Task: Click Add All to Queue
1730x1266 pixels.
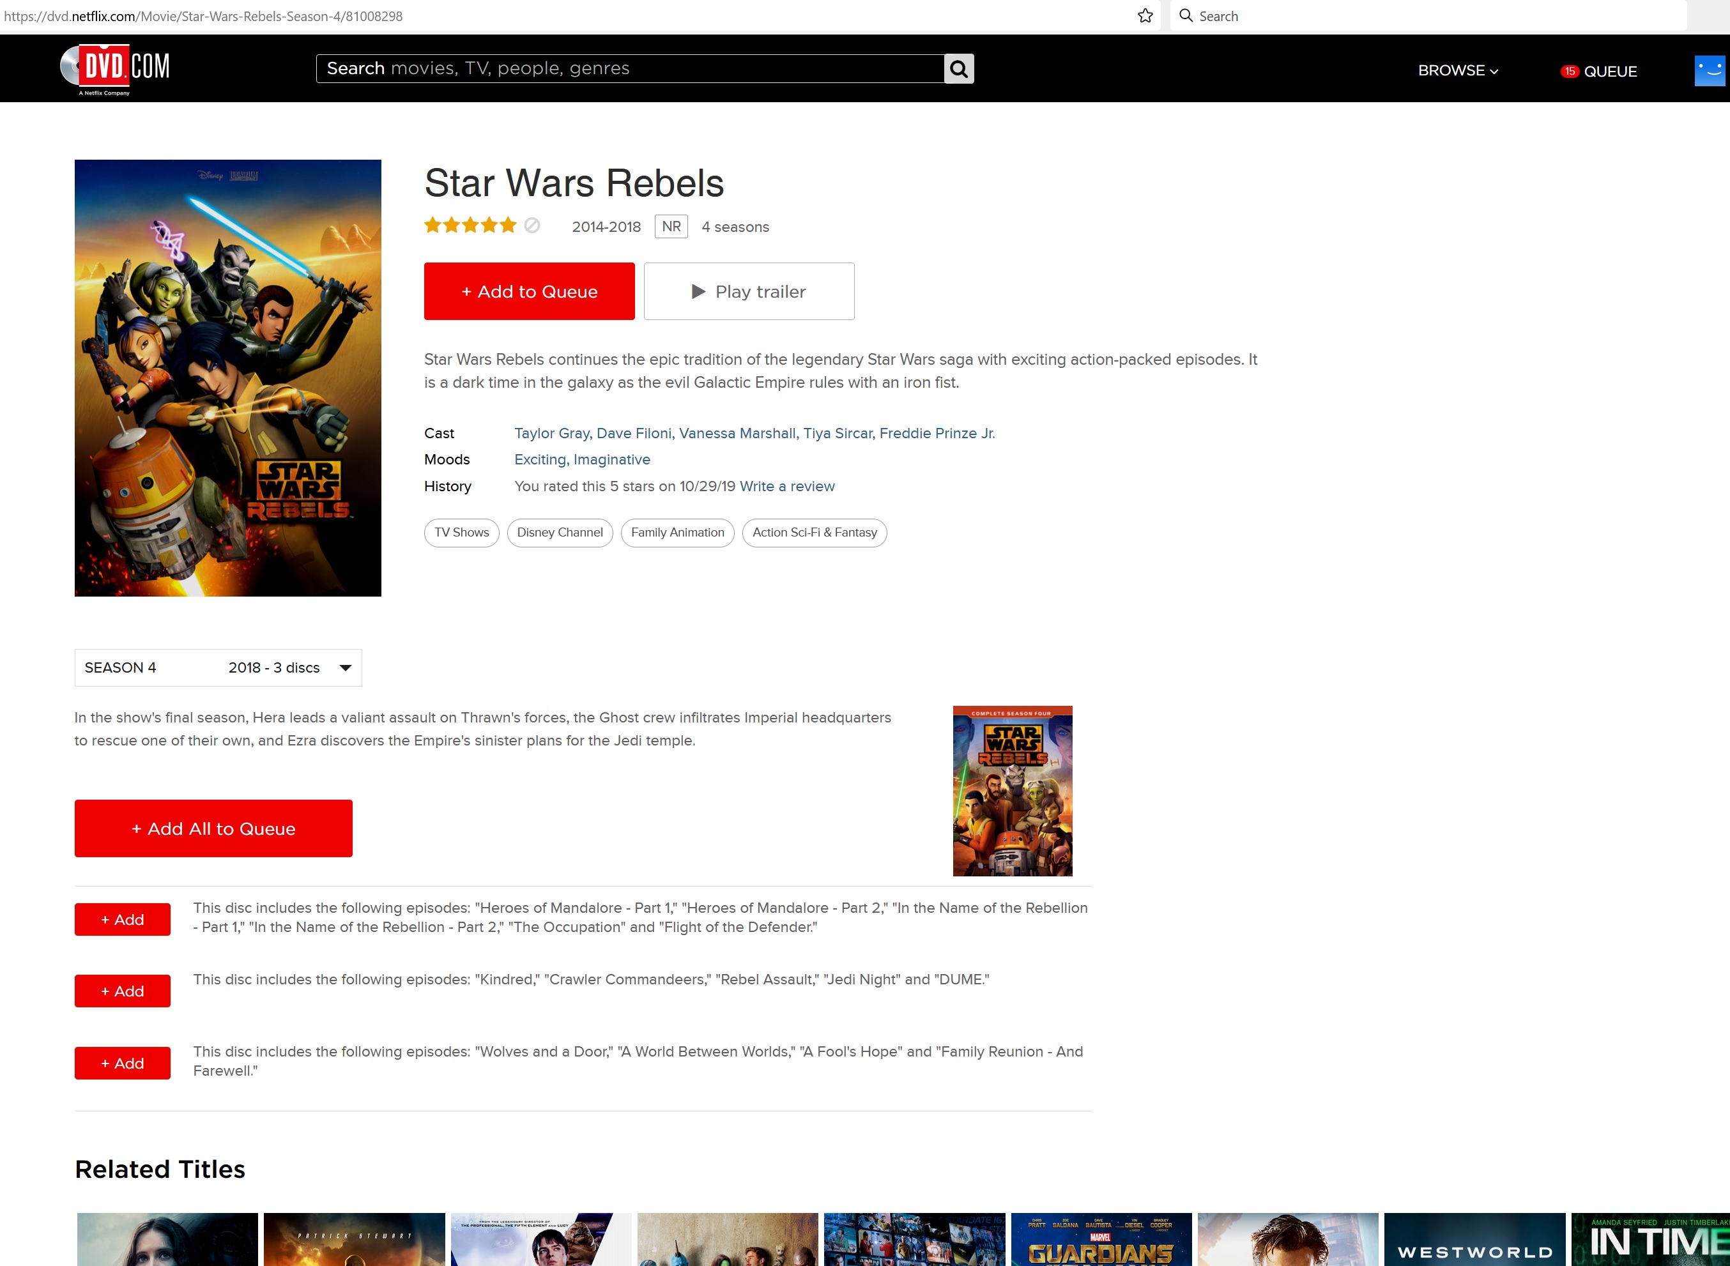Action: point(213,828)
